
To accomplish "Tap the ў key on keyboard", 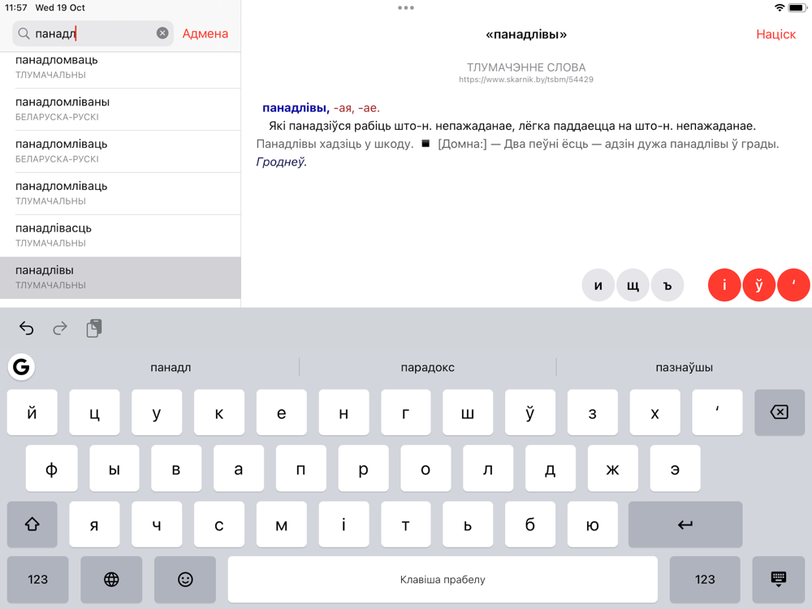I will click(x=529, y=412).
